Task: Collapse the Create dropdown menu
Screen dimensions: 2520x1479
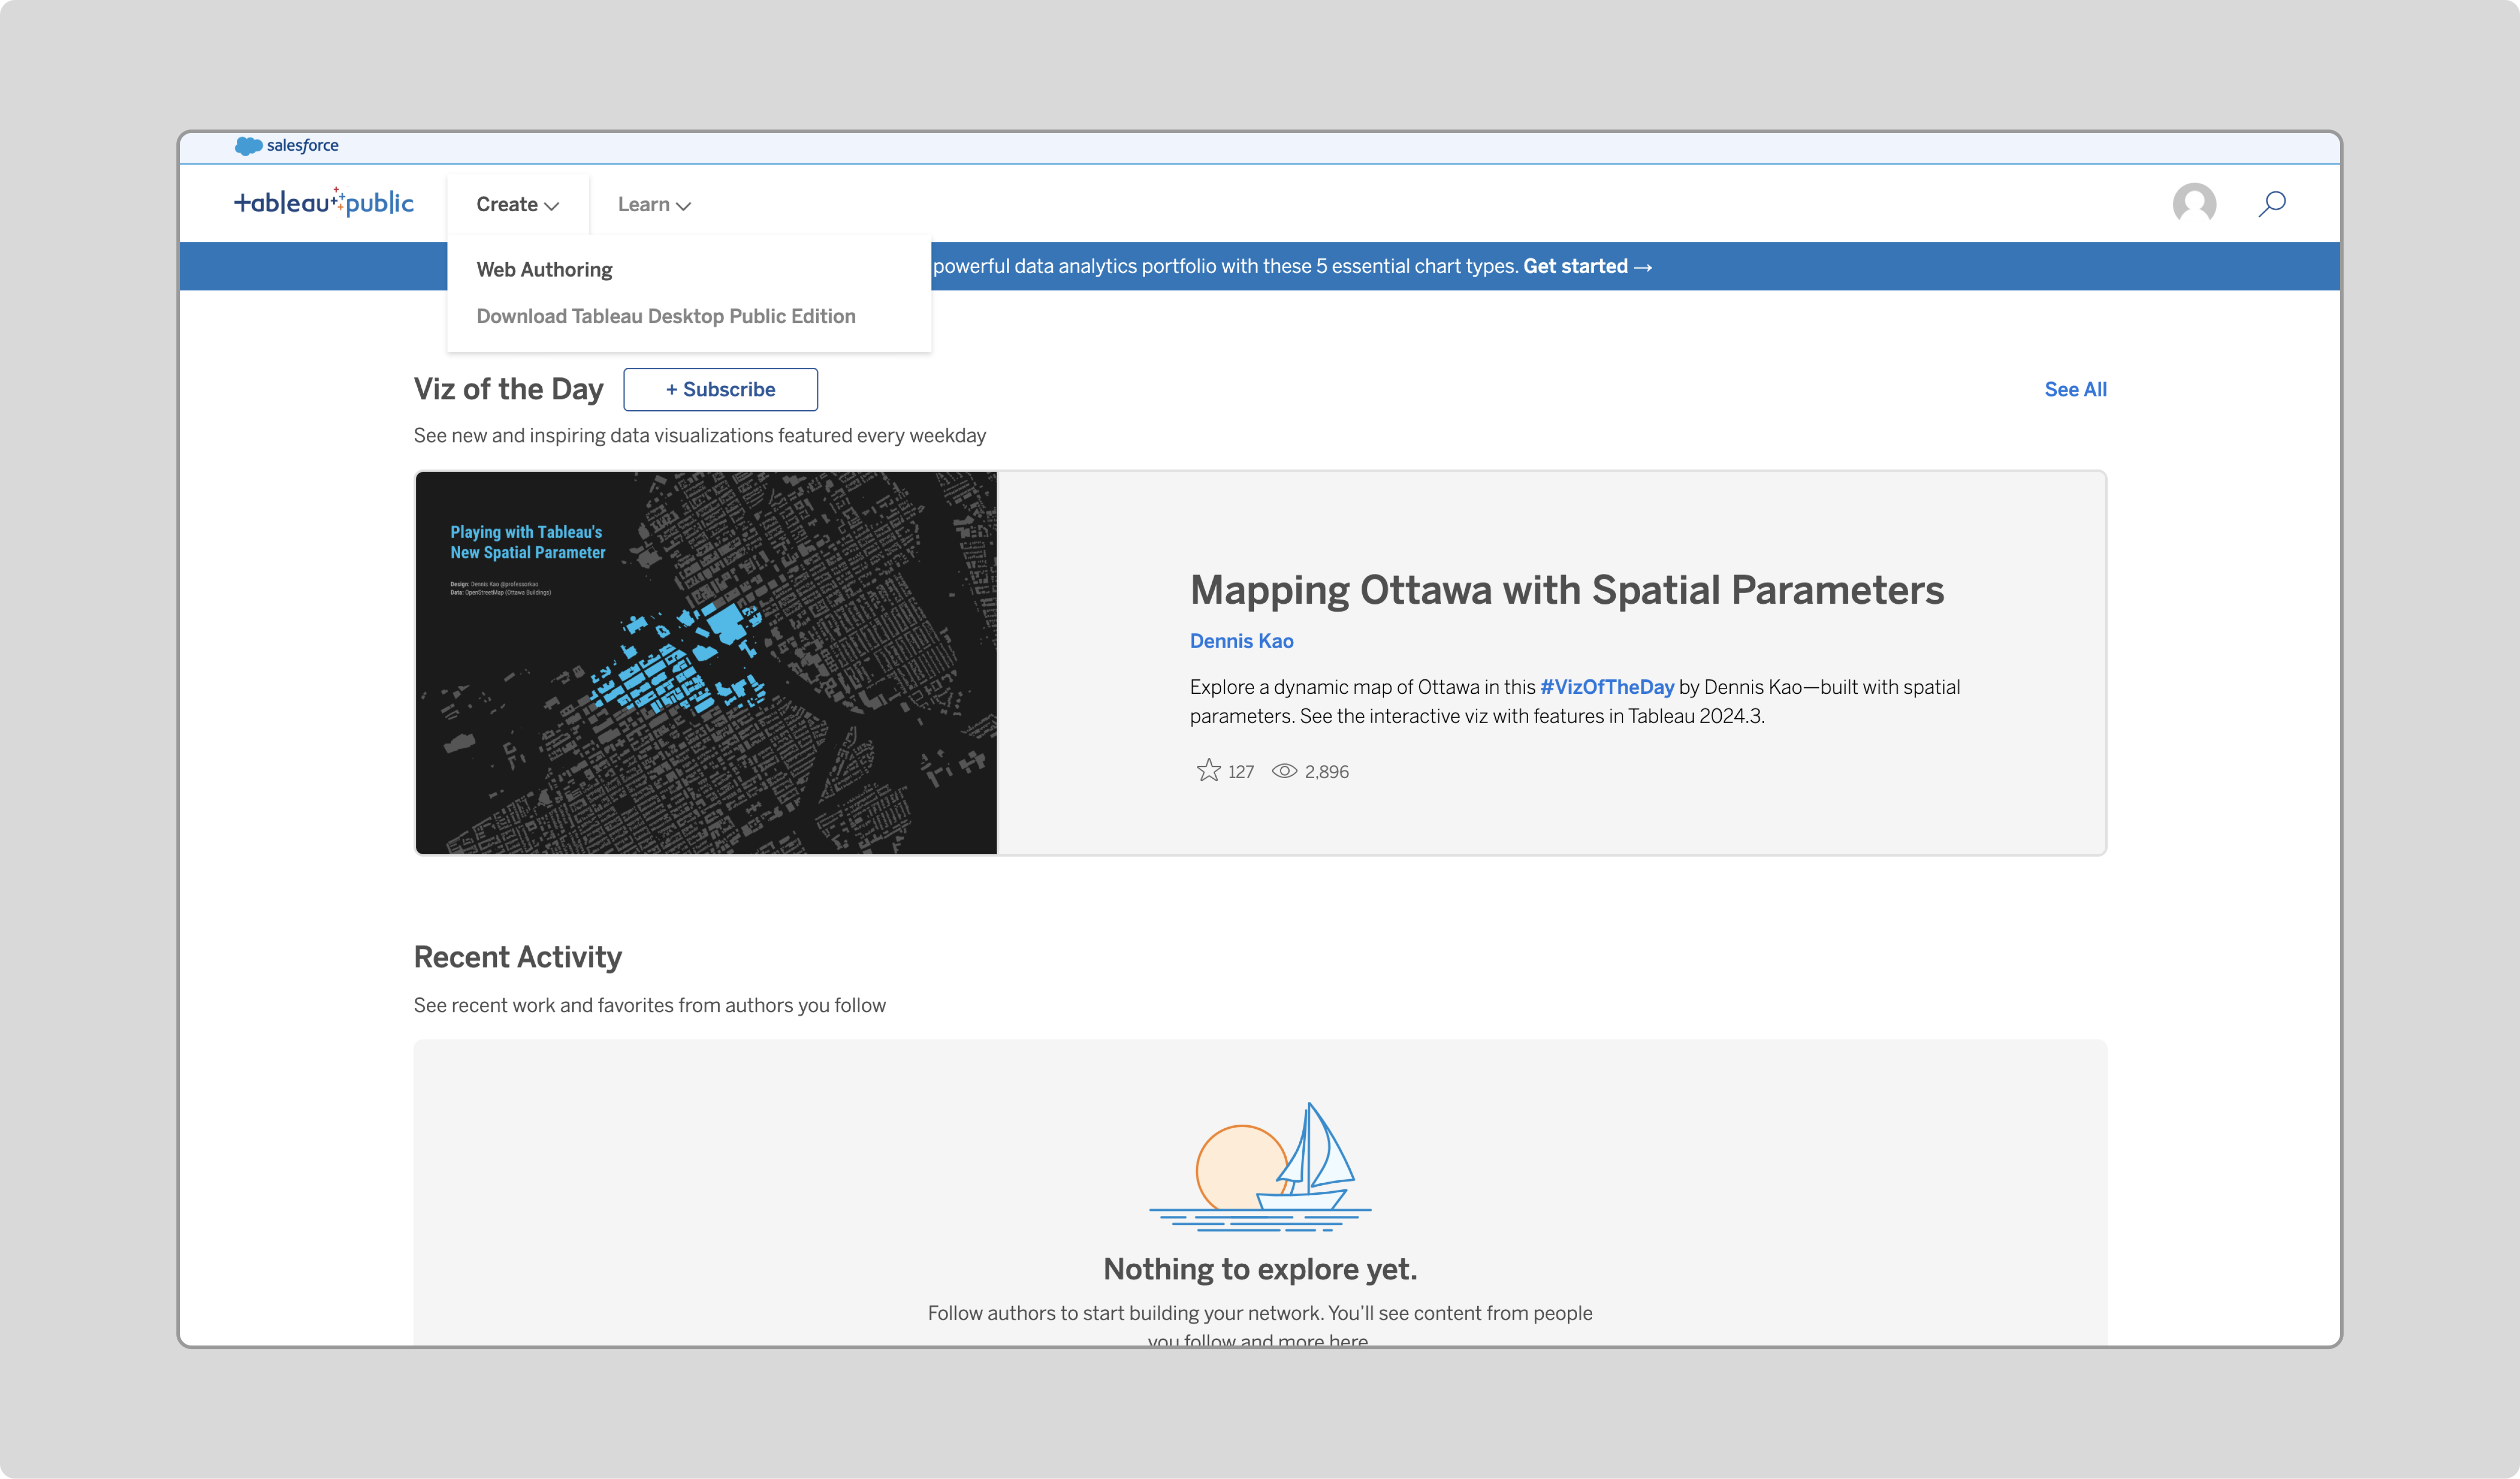Action: click(x=518, y=205)
